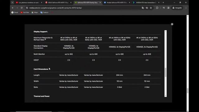Click the first column's 'up to 4(4)' value

click(69, 54)
